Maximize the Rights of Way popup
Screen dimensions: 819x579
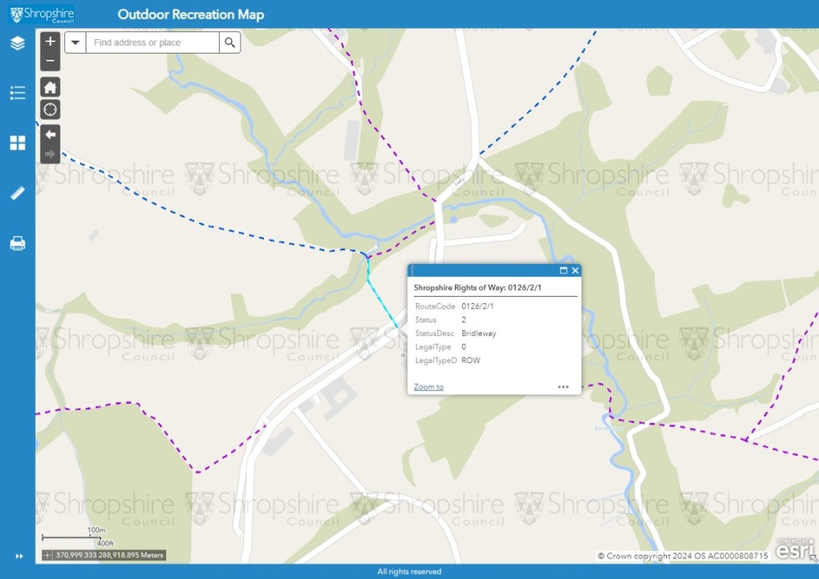click(563, 270)
